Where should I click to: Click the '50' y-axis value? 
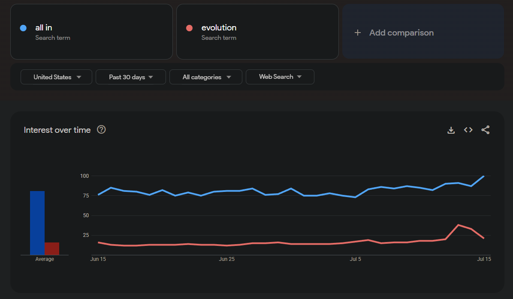point(86,215)
